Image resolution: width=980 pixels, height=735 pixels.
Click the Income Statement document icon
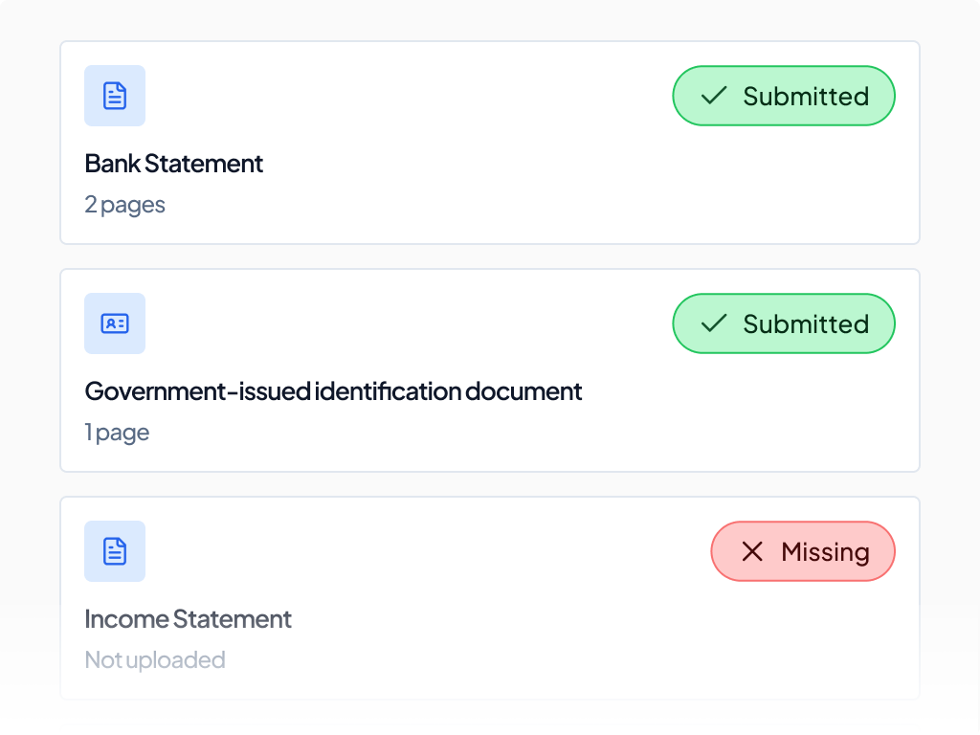pos(115,551)
